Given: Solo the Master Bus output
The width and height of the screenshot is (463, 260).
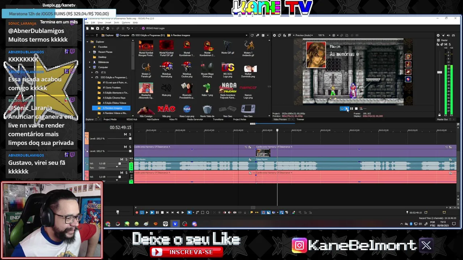Looking at the screenshot, I should click(x=450, y=44).
